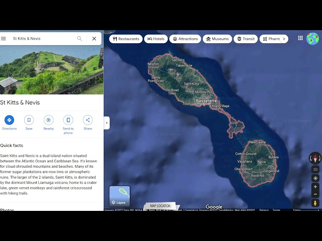Reset map orientation with compass
Screen dimensions: 322x241
[x=315, y=158]
